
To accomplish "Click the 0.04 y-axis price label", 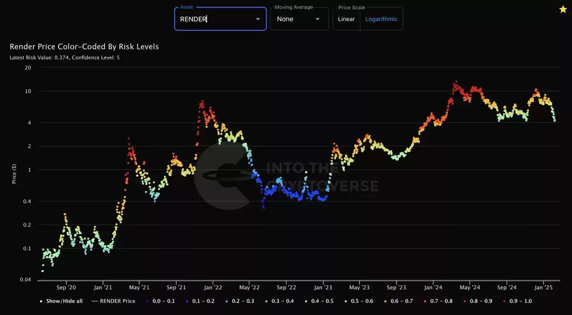I will 26,280.
